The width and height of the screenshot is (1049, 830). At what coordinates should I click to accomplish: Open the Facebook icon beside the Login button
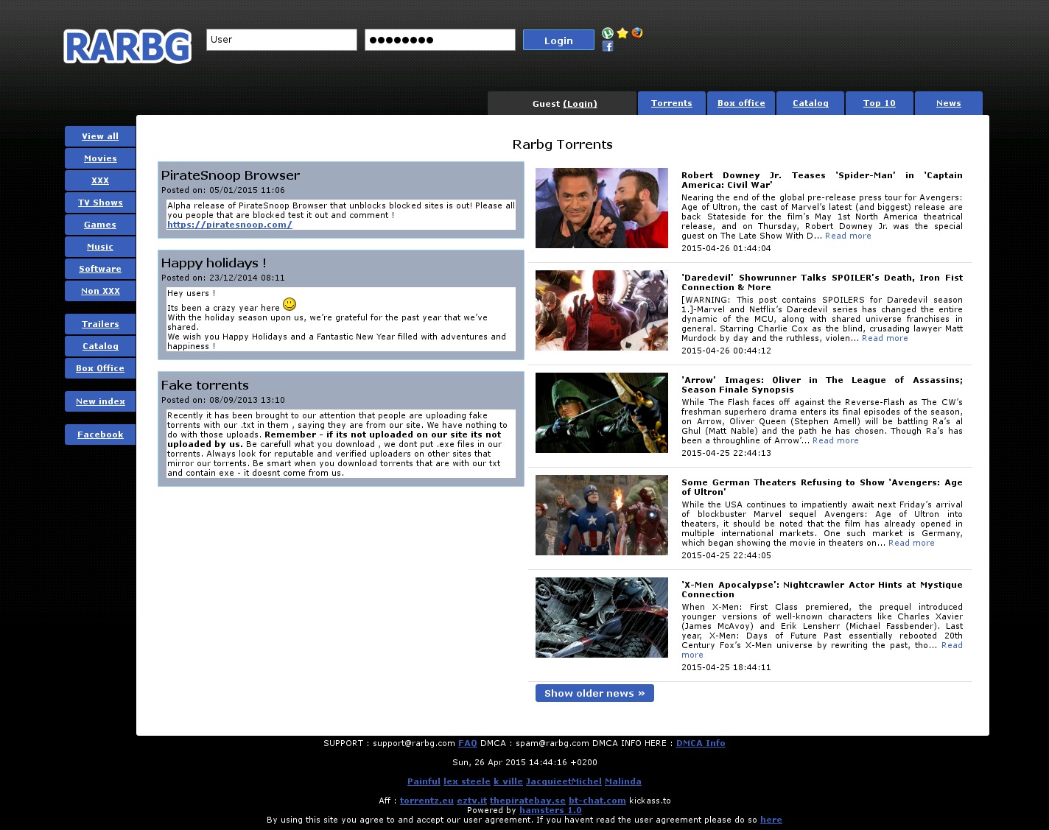tap(608, 46)
